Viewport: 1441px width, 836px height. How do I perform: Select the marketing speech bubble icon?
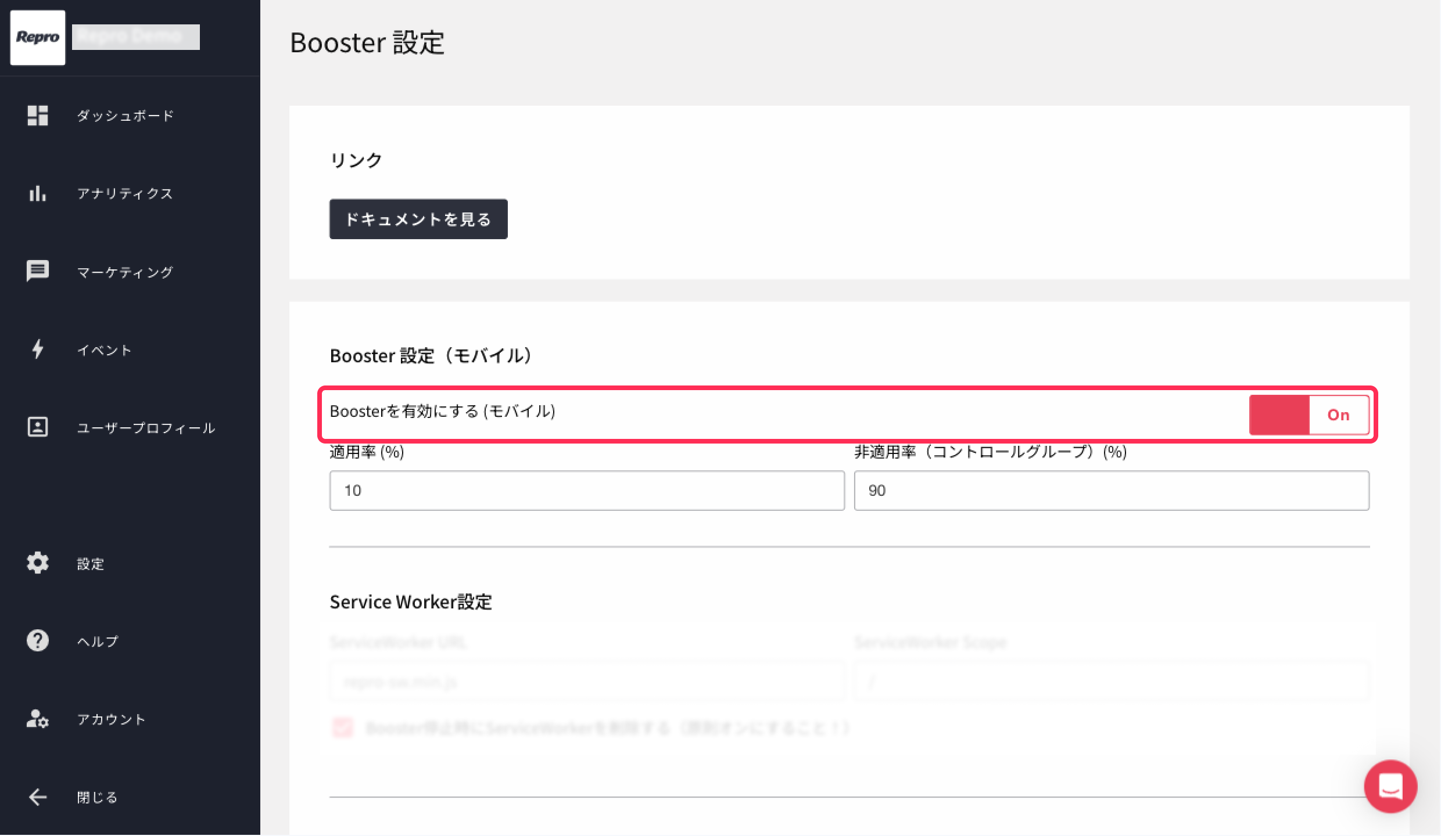pyautogui.click(x=38, y=271)
